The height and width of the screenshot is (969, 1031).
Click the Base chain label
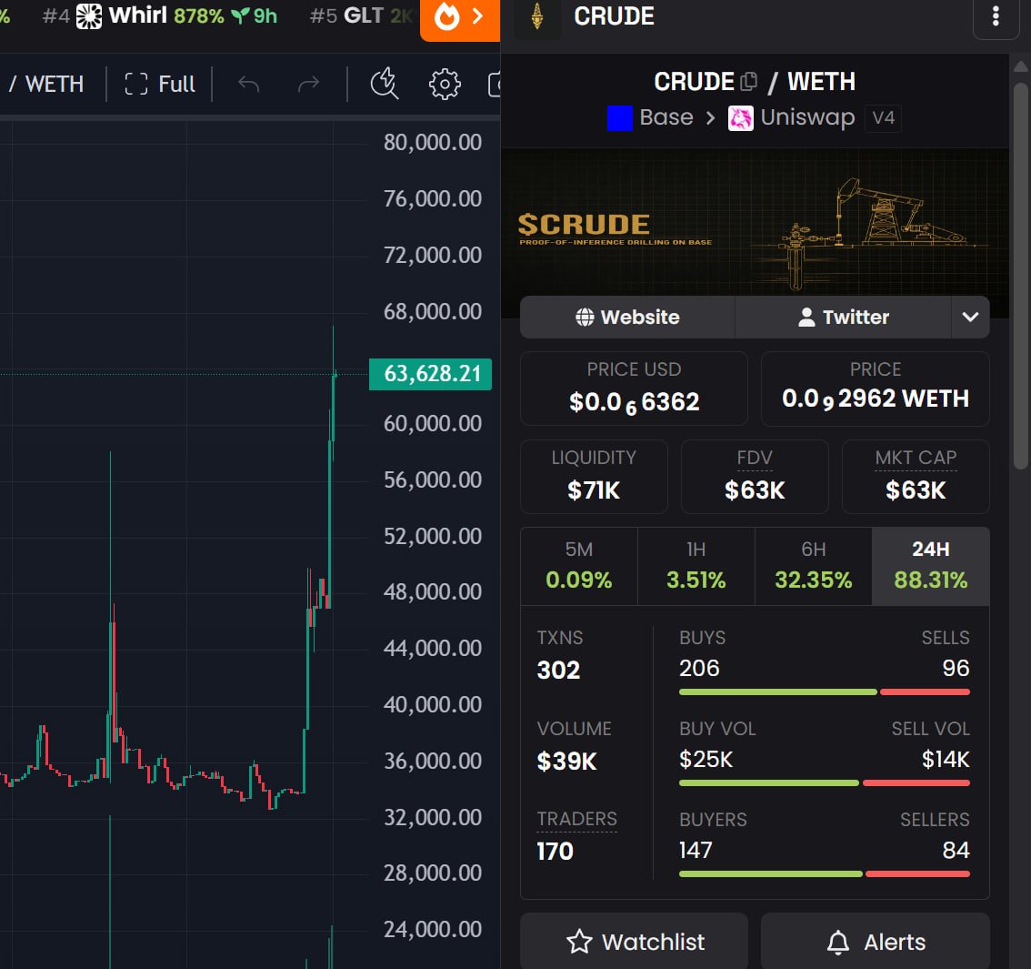point(666,117)
